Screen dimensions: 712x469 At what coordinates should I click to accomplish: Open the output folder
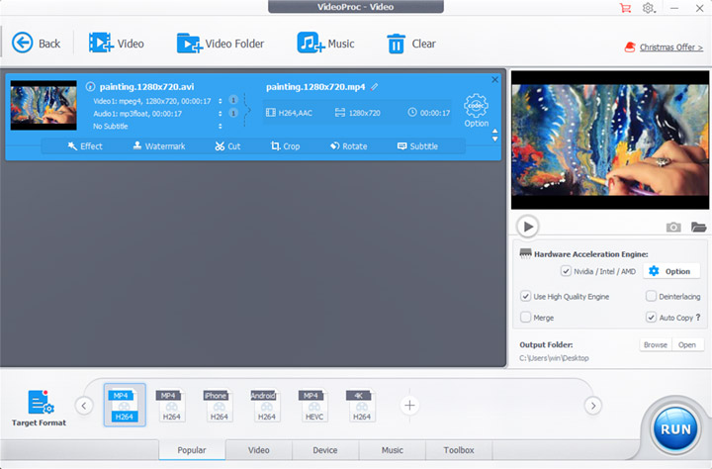[x=687, y=345]
